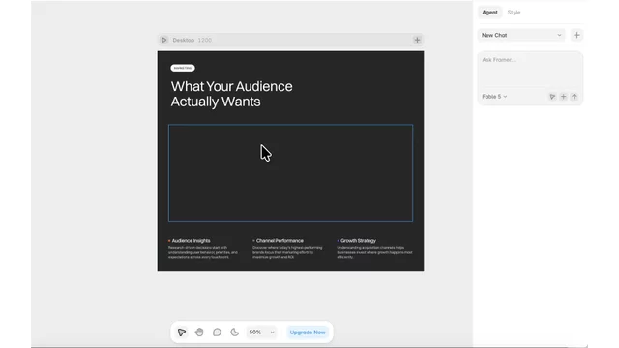Image resolution: width=619 pixels, height=348 pixels.
Task: Click the plus attachment icon in chat box
Action: coord(563,97)
